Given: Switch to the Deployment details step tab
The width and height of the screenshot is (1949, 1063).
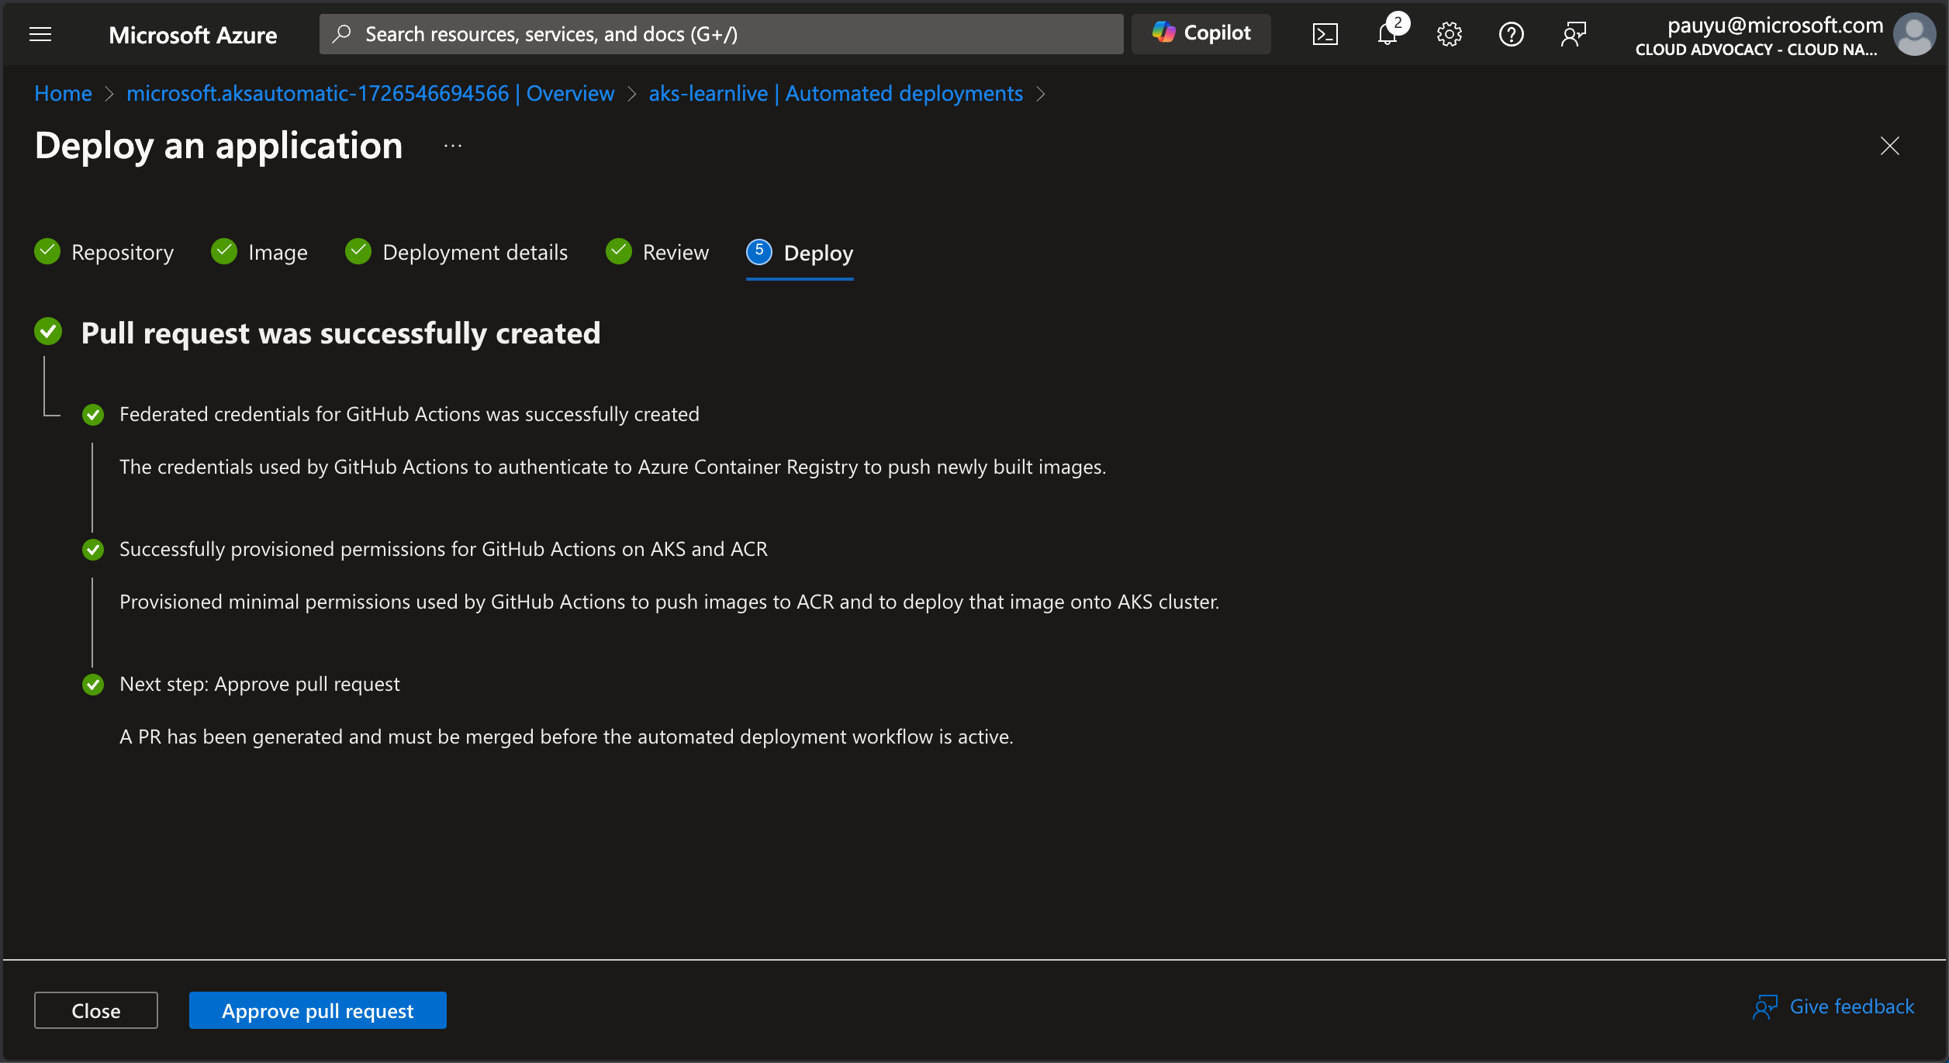Looking at the screenshot, I should [x=457, y=252].
